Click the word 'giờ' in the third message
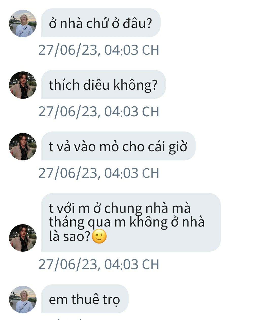Viewport: 274px width, 320px height. click(x=178, y=147)
